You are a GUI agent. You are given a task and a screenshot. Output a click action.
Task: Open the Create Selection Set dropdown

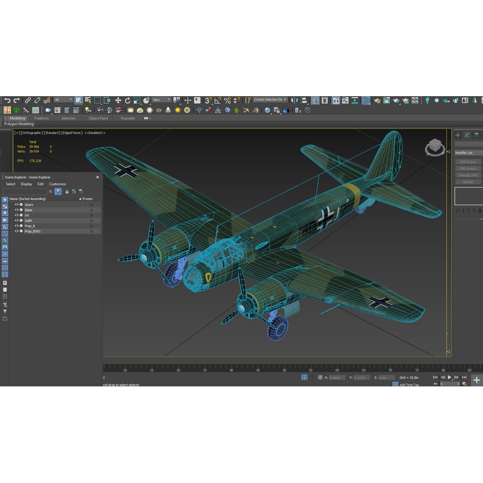tap(270, 99)
